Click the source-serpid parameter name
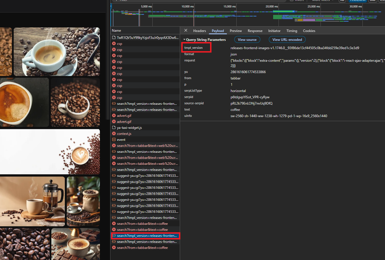The height and width of the screenshot is (260, 385). point(194,103)
